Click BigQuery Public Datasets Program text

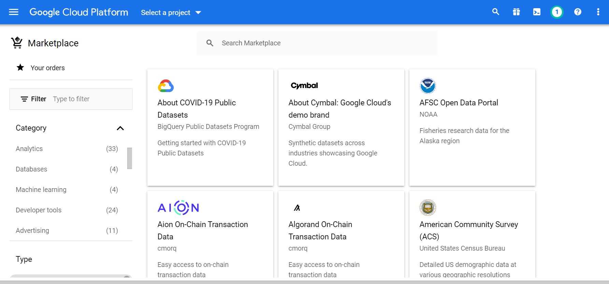point(208,126)
